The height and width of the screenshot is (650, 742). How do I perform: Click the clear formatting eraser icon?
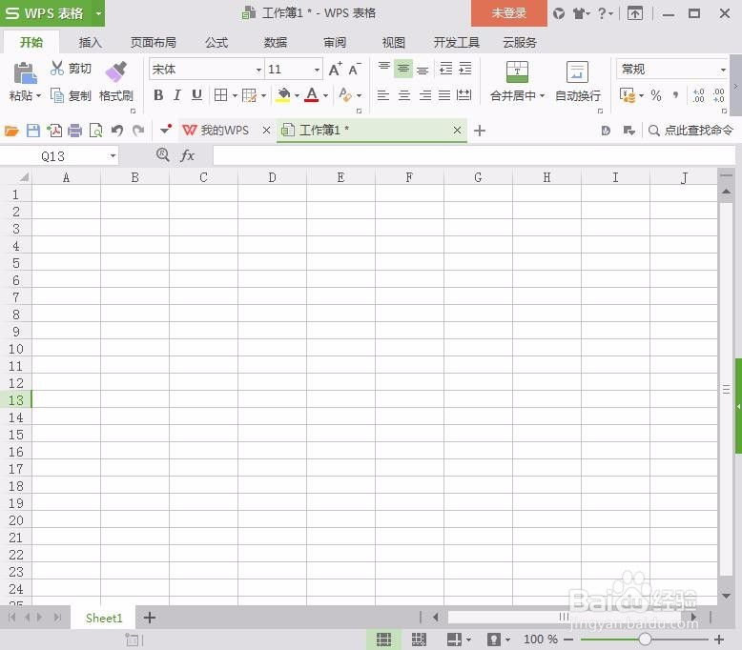click(345, 95)
